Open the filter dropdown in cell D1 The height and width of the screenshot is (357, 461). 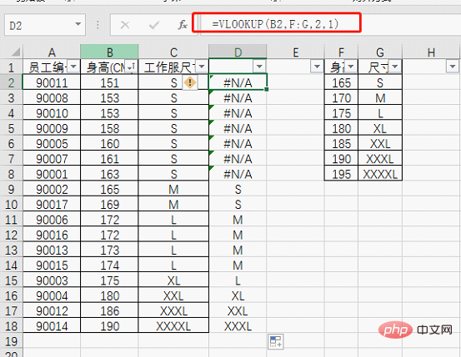click(x=259, y=67)
